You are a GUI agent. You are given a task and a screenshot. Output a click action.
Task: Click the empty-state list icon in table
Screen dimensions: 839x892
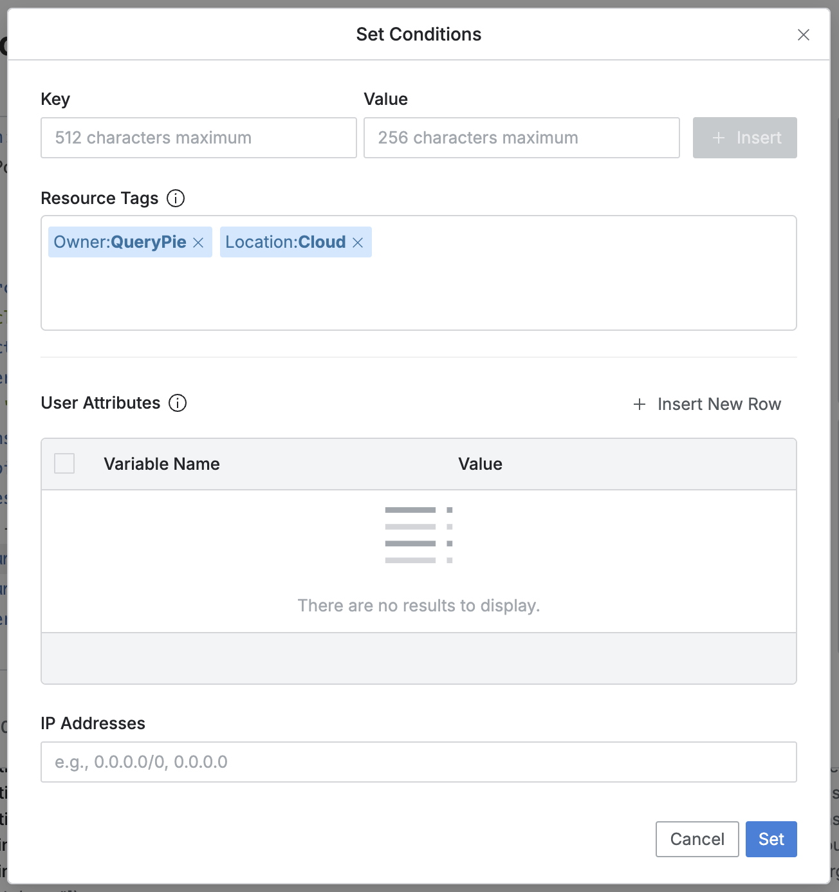(418, 535)
